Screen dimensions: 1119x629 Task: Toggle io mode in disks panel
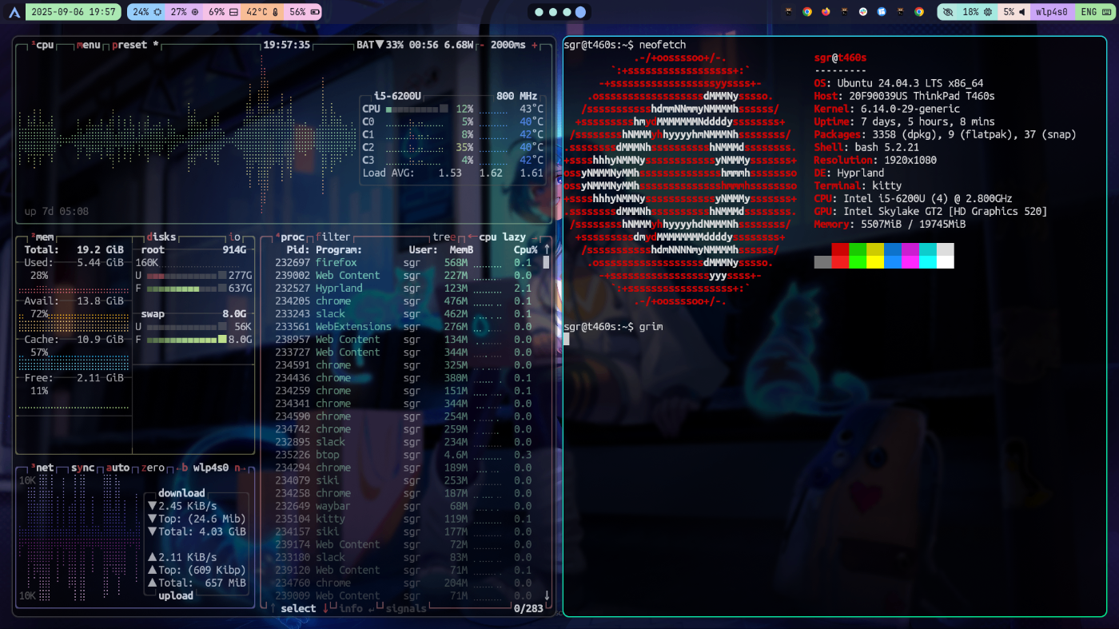click(234, 237)
